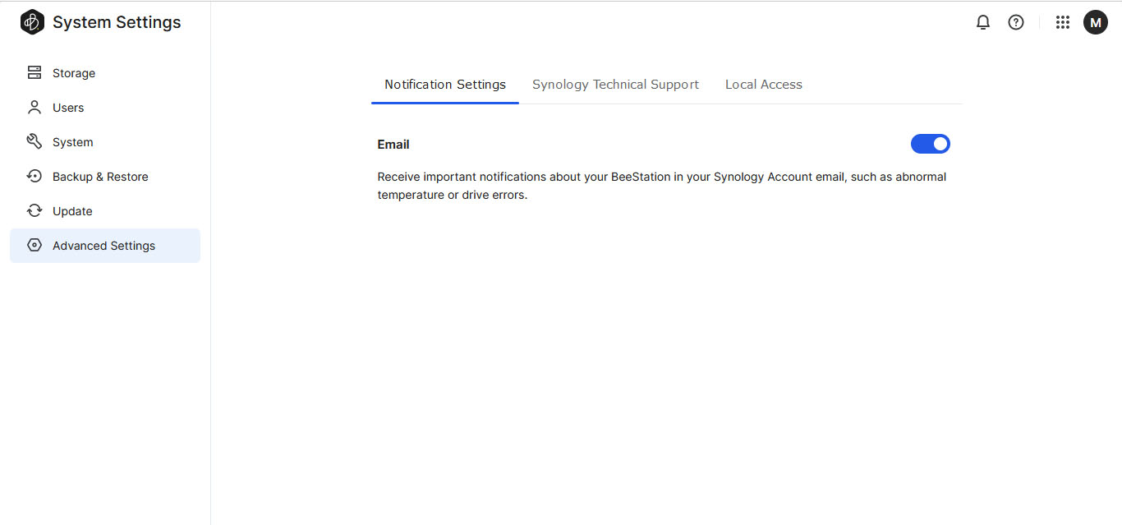The width and height of the screenshot is (1122, 525).
Task: Click the Users person icon in sidebar
Action: point(34,108)
